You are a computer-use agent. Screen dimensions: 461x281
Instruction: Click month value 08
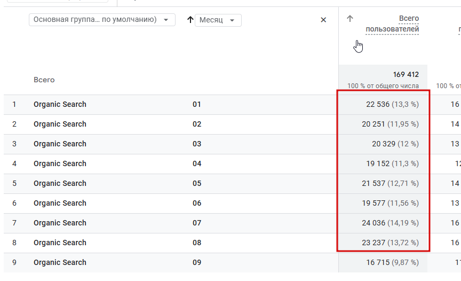tap(197, 243)
